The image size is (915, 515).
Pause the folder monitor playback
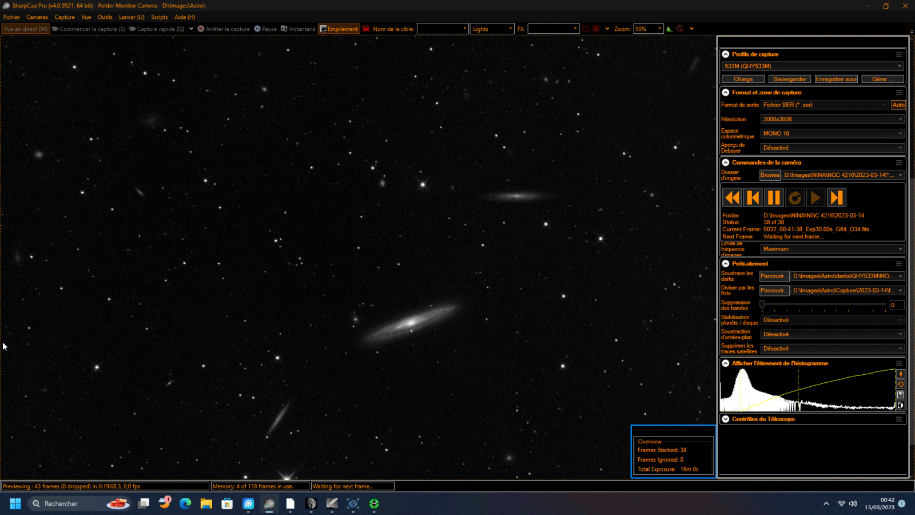click(x=774, y=197)
